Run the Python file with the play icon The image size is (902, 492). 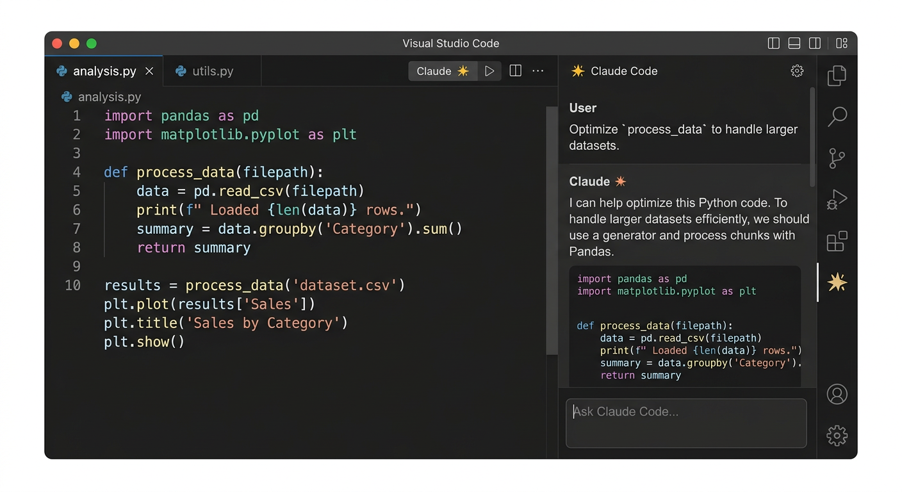point(489,71)
